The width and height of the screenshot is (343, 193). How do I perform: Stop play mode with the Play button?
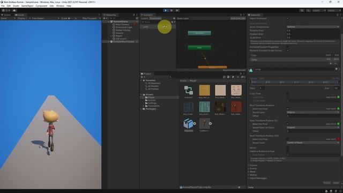coord(166,10)
